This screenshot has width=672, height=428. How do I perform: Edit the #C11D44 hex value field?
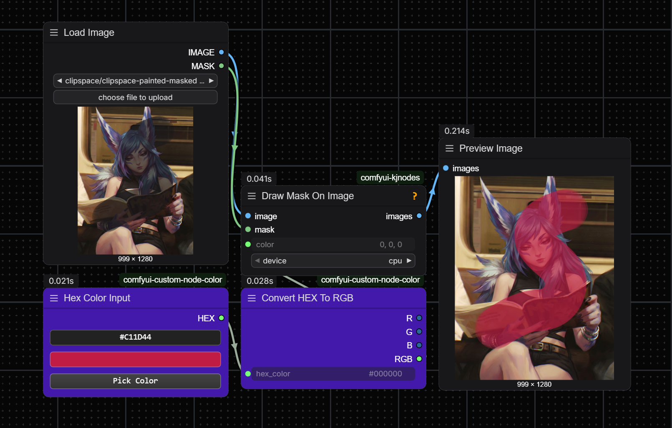[135, 337]
